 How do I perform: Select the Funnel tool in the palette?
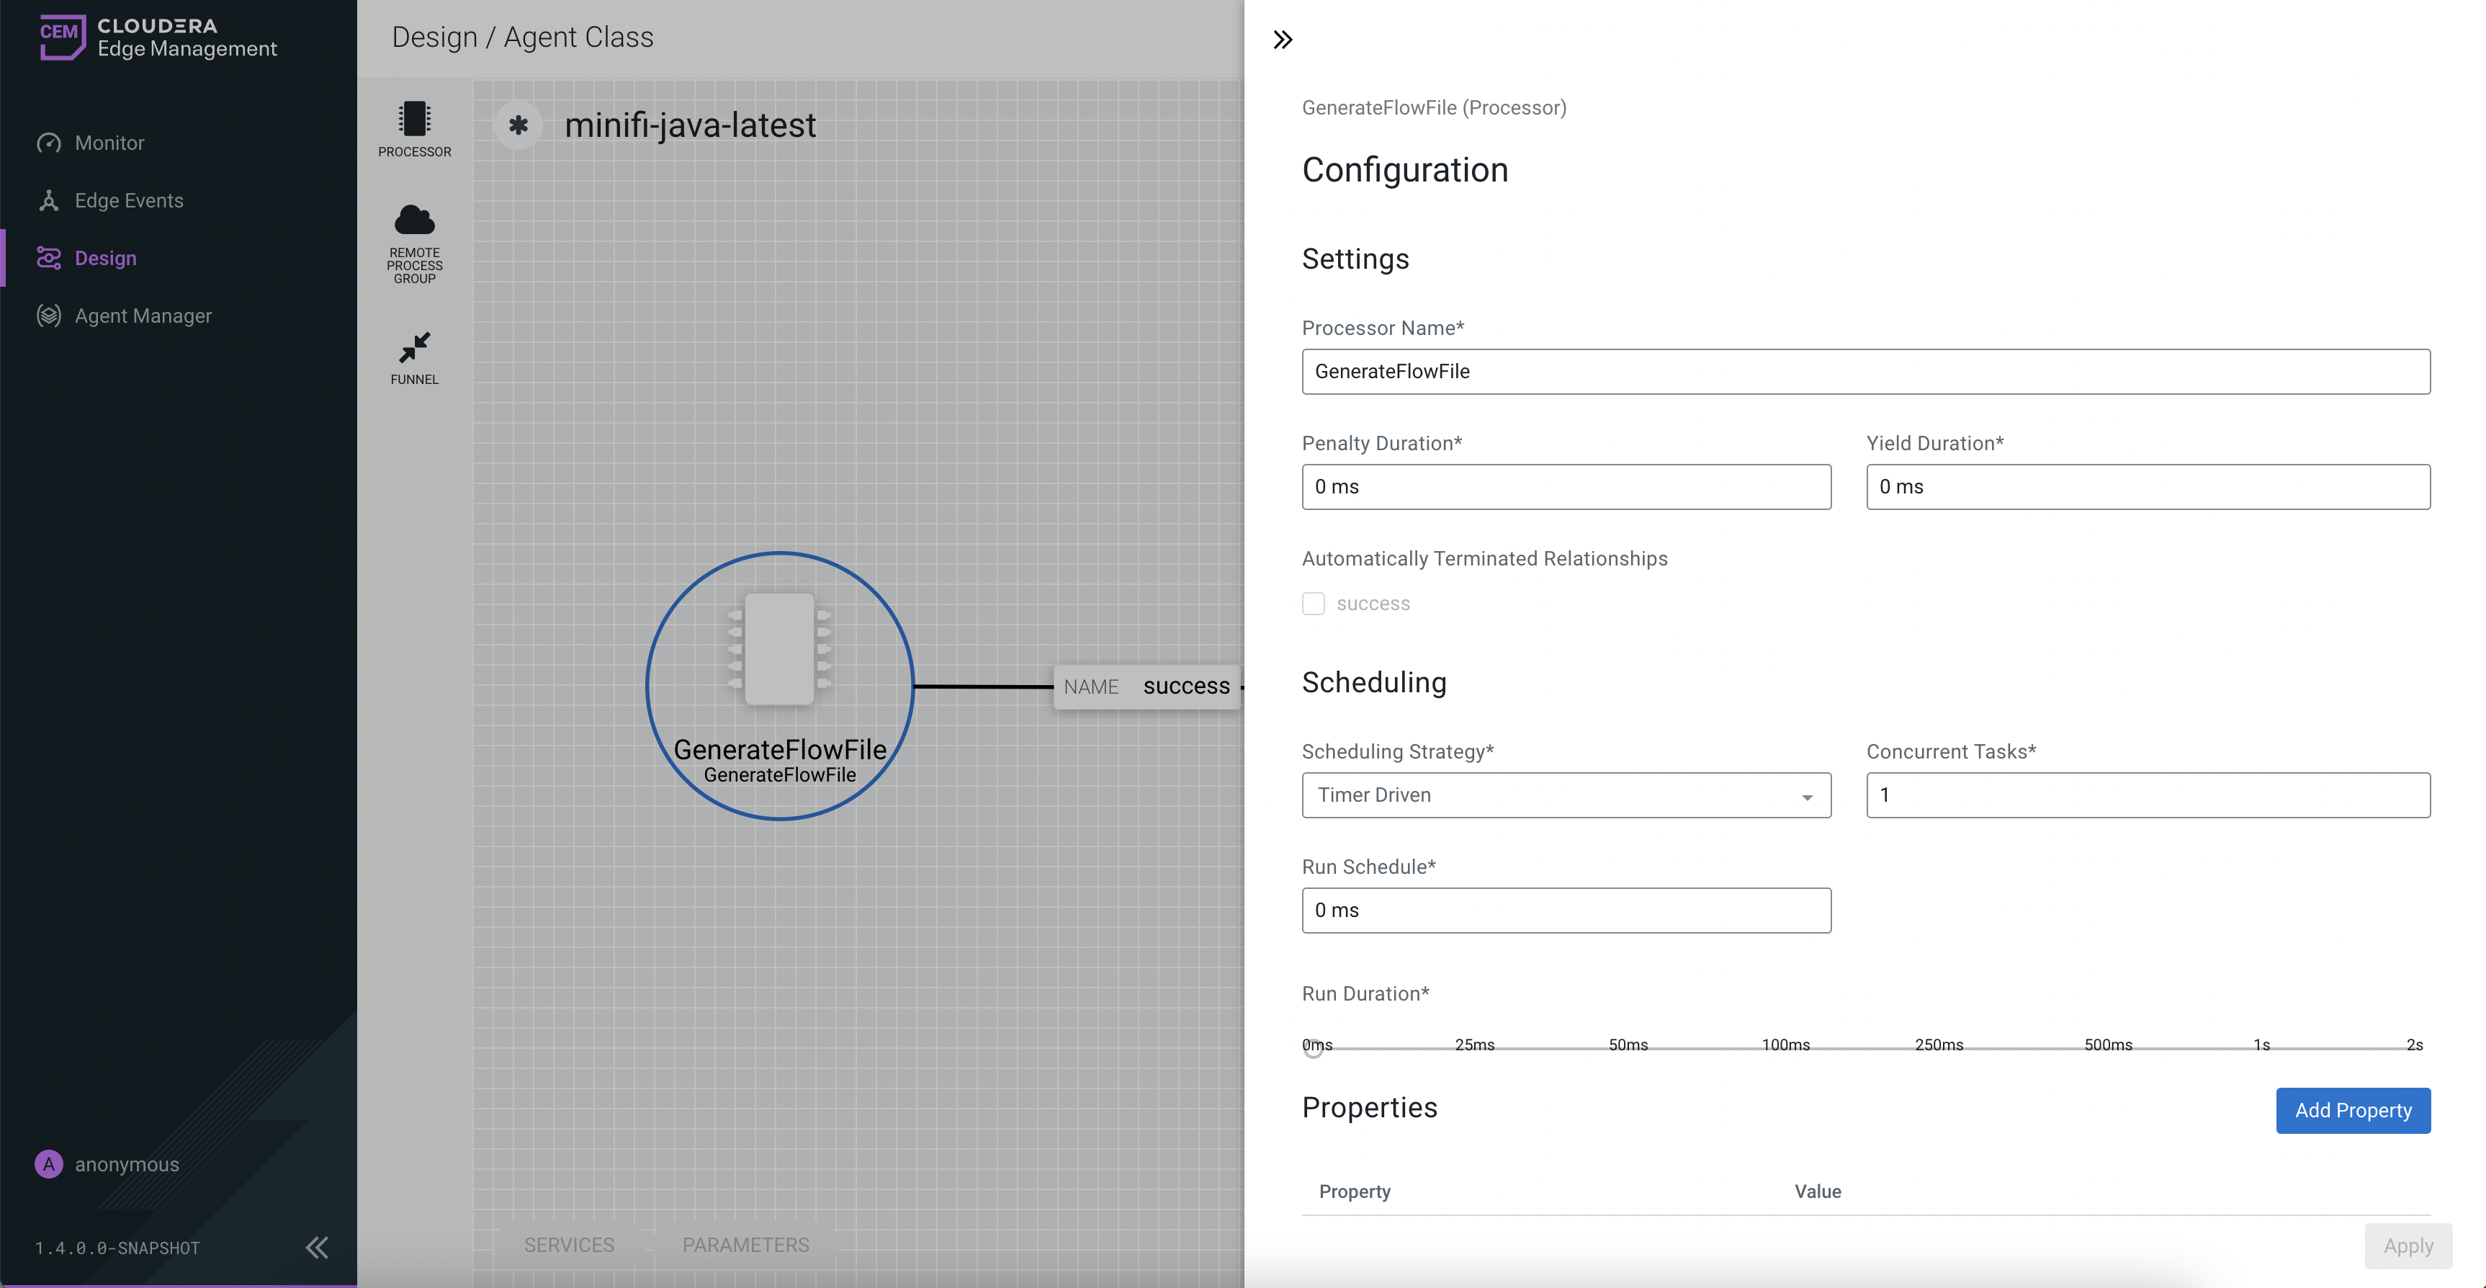pos(414,357)
